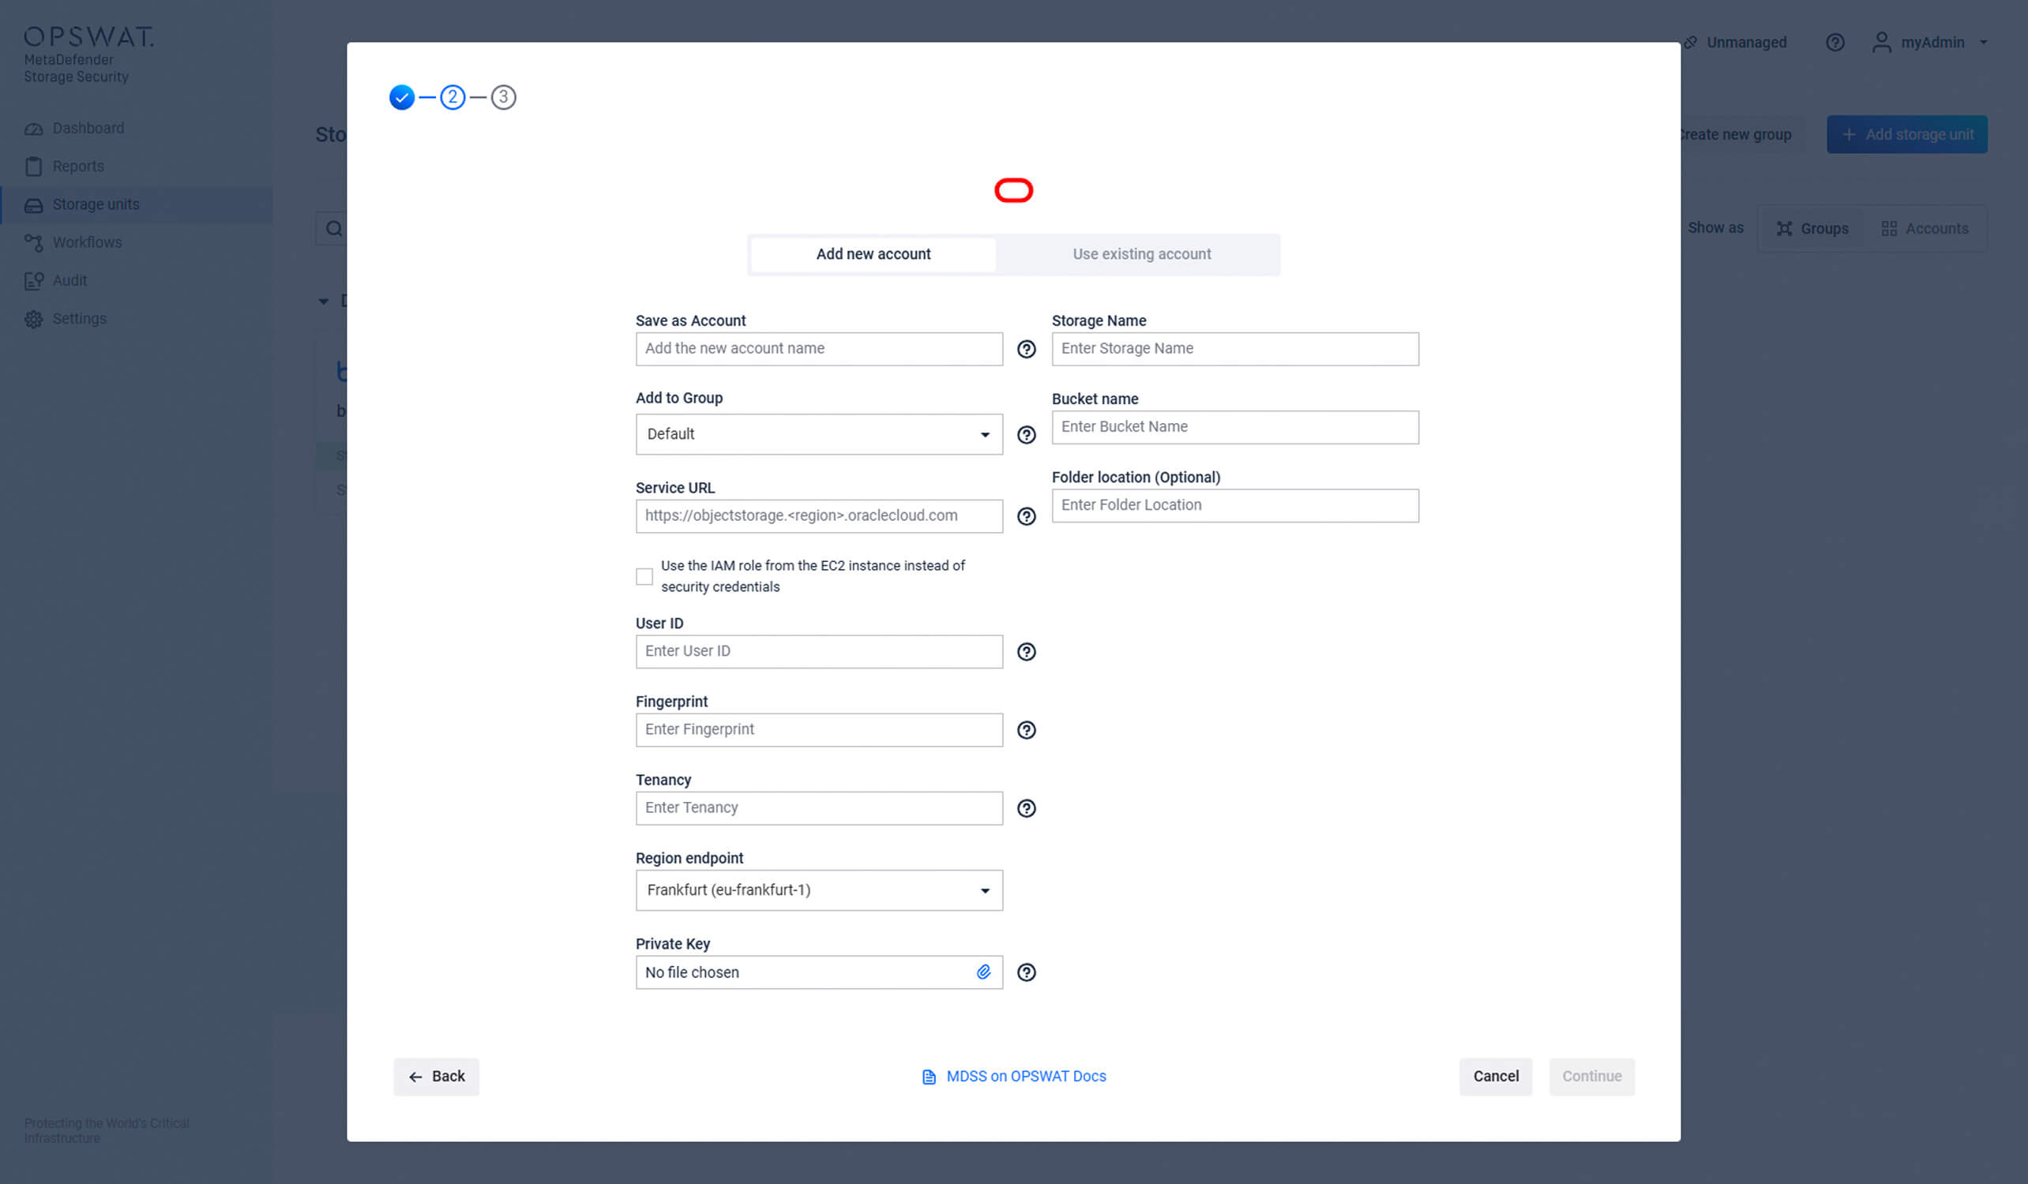Viewport: 2028px width, 1184px height.
Task: Click step 3 in the wizard stepper
Action: [504, 97]
